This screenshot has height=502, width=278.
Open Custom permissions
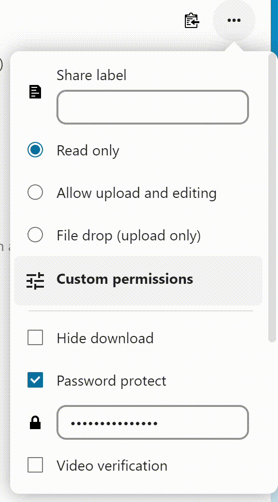point(125,279)
